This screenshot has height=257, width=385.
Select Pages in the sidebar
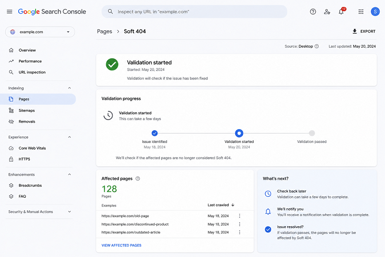pyautogui.click(x=38, y=99)
